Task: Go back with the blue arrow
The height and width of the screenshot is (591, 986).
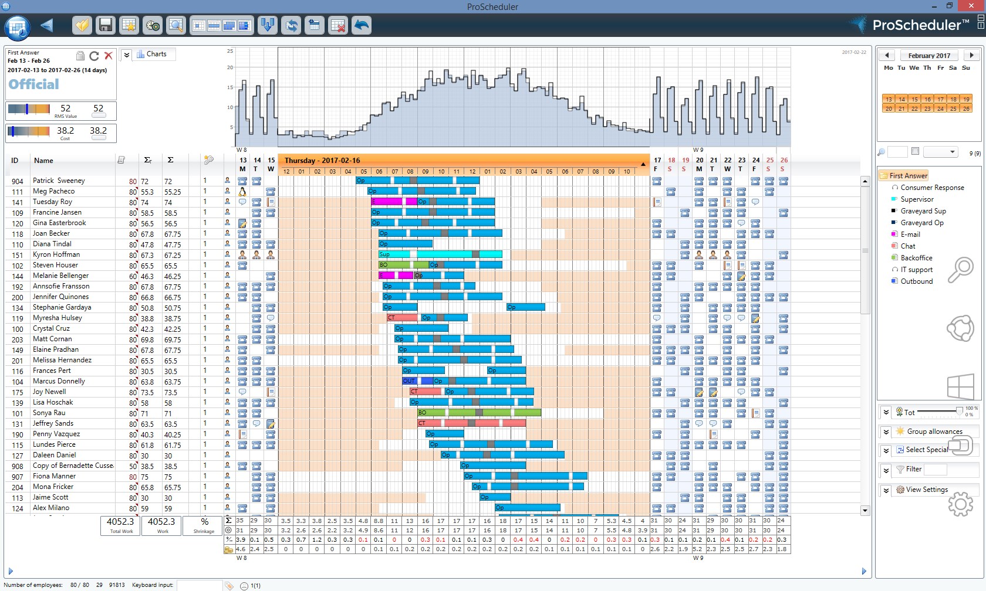Action: click(47, 25)
